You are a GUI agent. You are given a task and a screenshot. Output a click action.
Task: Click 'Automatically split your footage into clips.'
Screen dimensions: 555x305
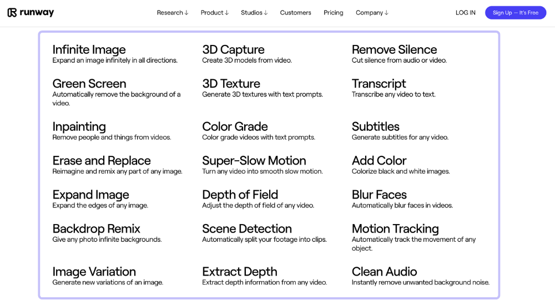[264, 240]
